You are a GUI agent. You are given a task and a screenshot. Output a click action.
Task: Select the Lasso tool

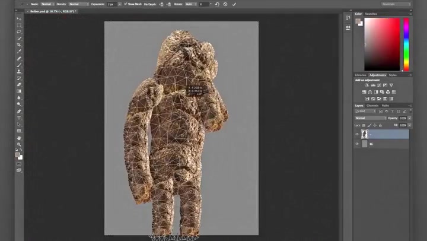click(x=19, y=31)
